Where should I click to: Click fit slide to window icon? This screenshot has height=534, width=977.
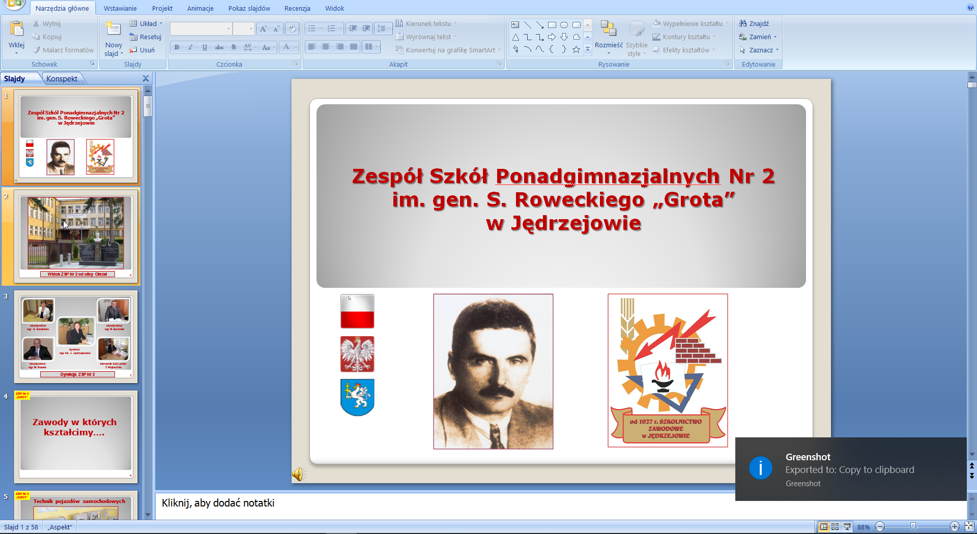[969, 527]
